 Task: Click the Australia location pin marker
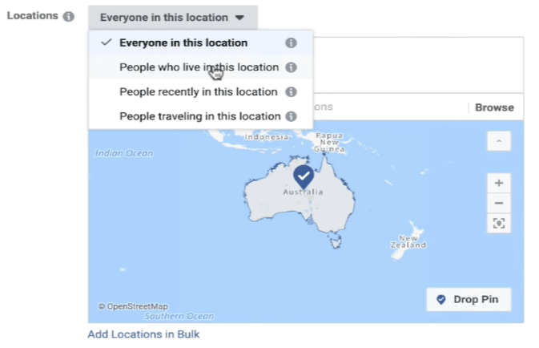click(x=303, y=177)
